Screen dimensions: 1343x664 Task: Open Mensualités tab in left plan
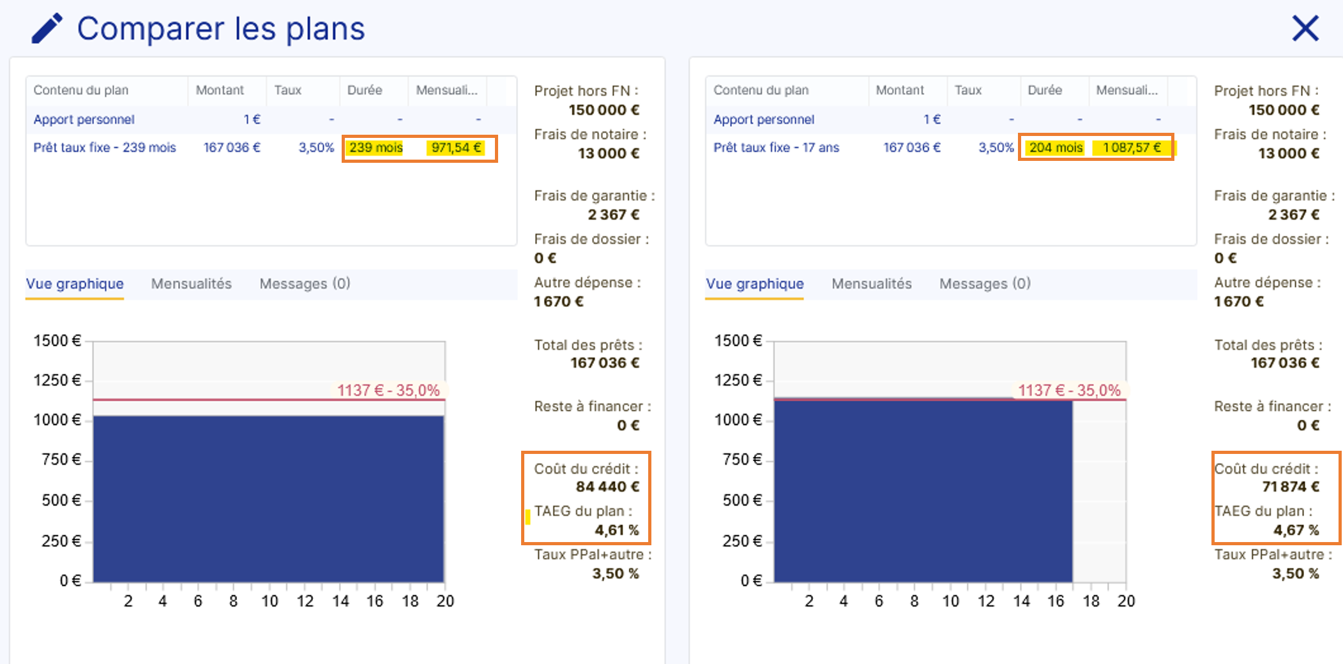pos(191,283)
